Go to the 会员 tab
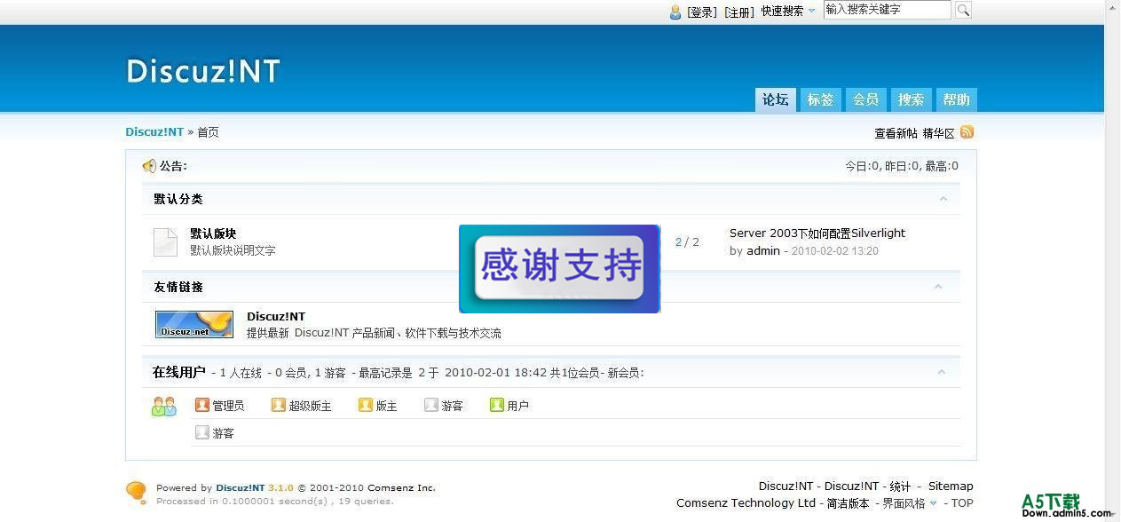The width and height of the screenshot is (1121, 522). pyautogui.click(x=865, y=100)
